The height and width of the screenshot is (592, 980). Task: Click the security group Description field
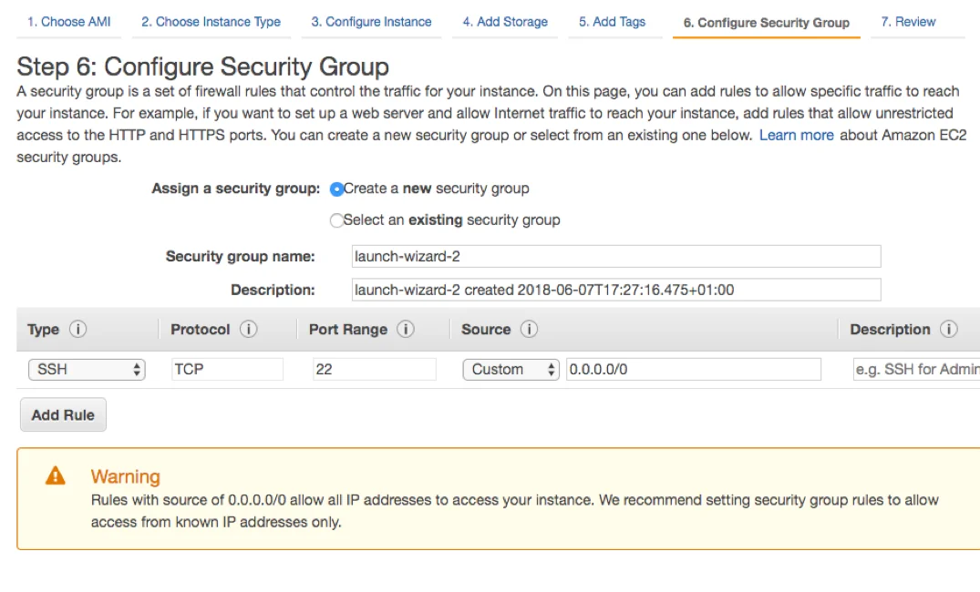(616, 291)
